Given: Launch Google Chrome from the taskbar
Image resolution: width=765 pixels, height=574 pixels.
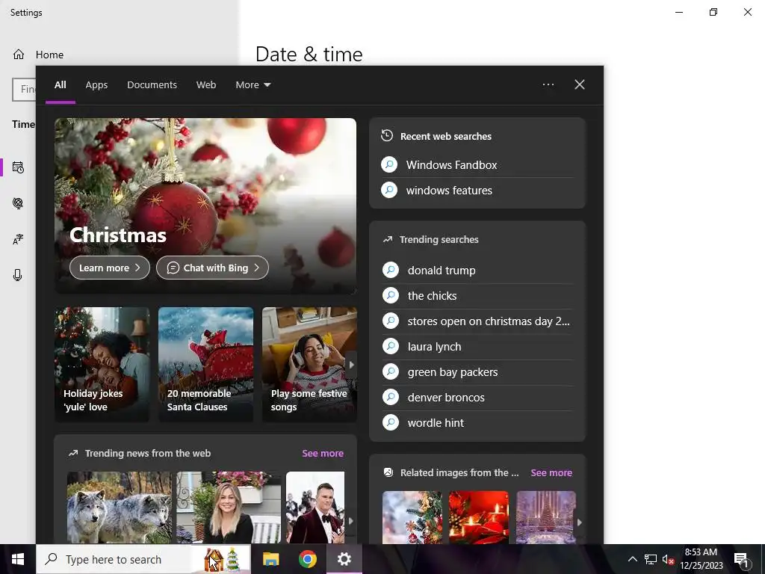Looking at the screenshot, I should click(x=307, y=559).
